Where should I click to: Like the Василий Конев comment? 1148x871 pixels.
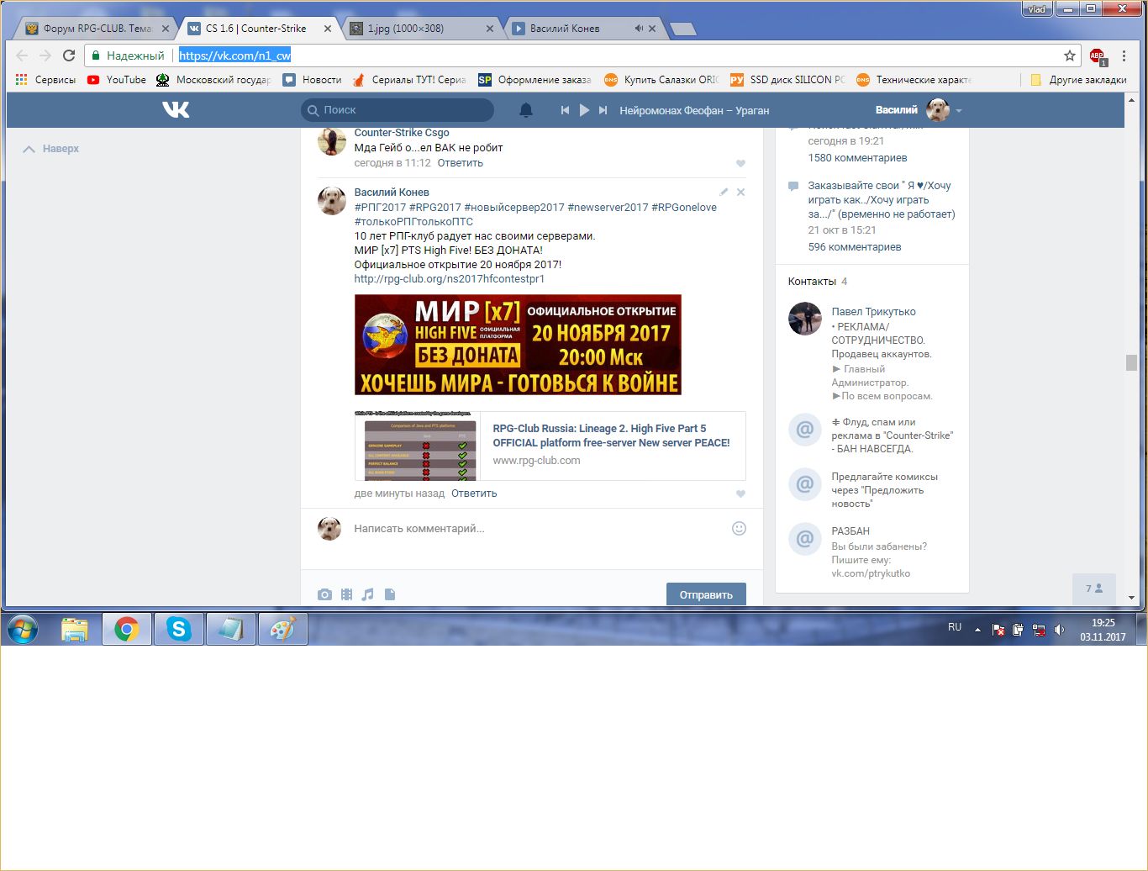pos(740,494)
